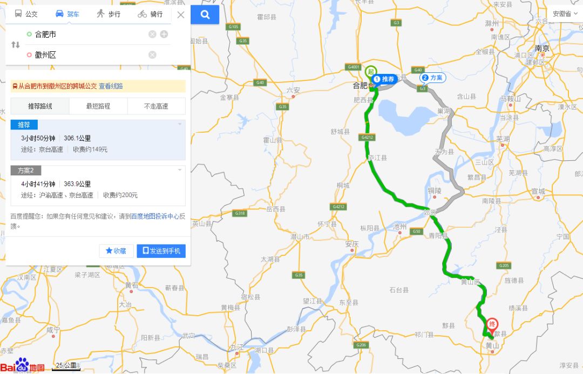
Task: Expand the 推荐 route details arrow
Action: point(180,124)
